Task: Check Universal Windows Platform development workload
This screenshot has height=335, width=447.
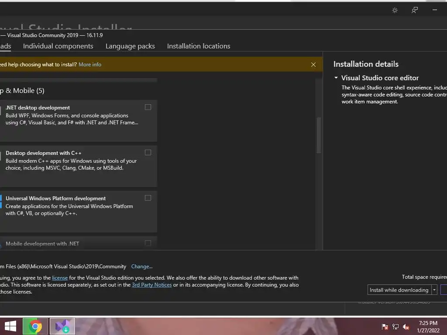Action: pyautogui.click(x=148, y=198)
